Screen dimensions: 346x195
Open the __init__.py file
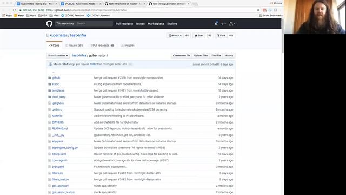(58, 135)
